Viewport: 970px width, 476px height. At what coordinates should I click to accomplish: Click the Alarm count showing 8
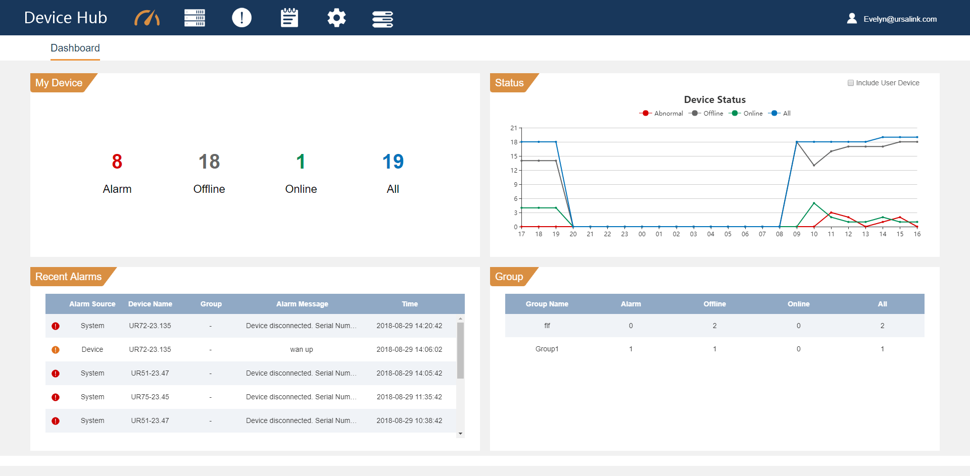point(117,162)
